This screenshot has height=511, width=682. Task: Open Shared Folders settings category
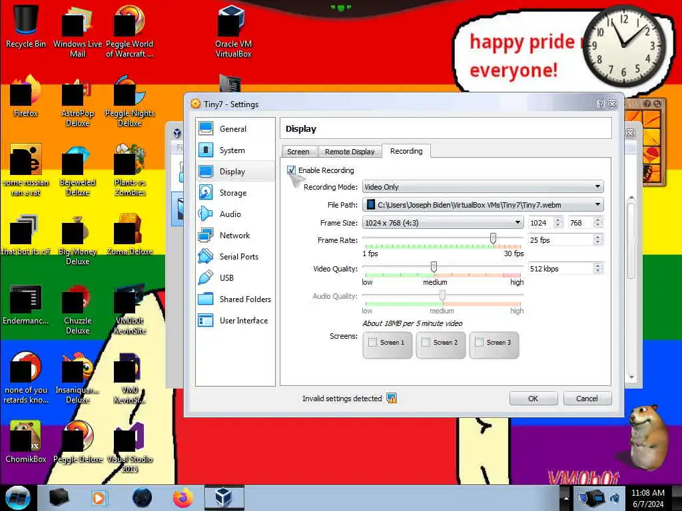coord(235,299)
